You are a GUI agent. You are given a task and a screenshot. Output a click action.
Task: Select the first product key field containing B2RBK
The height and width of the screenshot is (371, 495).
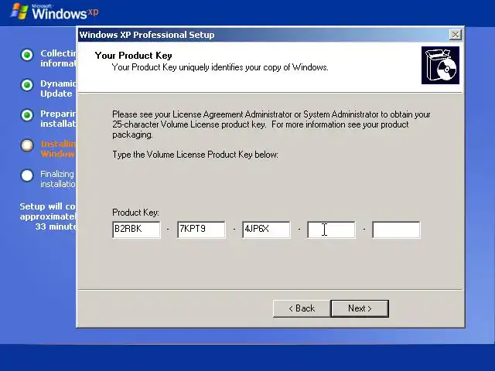click(x=136, y=230)
